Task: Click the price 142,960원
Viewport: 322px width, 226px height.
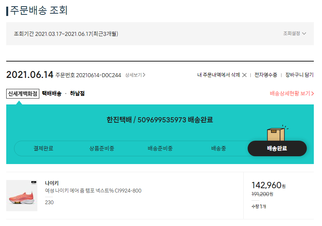Action: click(x=268, y=185)
